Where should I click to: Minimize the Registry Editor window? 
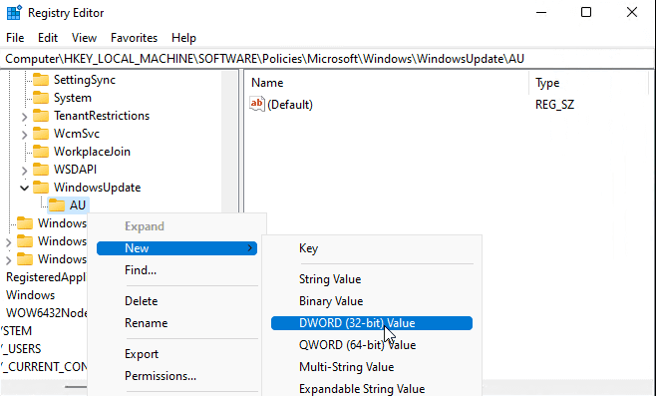(541, 13)
